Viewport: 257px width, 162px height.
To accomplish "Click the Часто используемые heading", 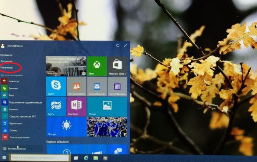I will pos(12,75).
